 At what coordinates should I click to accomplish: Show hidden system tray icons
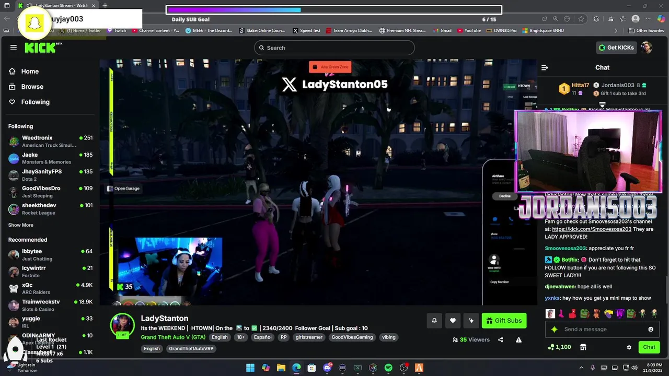coord(581,368)
